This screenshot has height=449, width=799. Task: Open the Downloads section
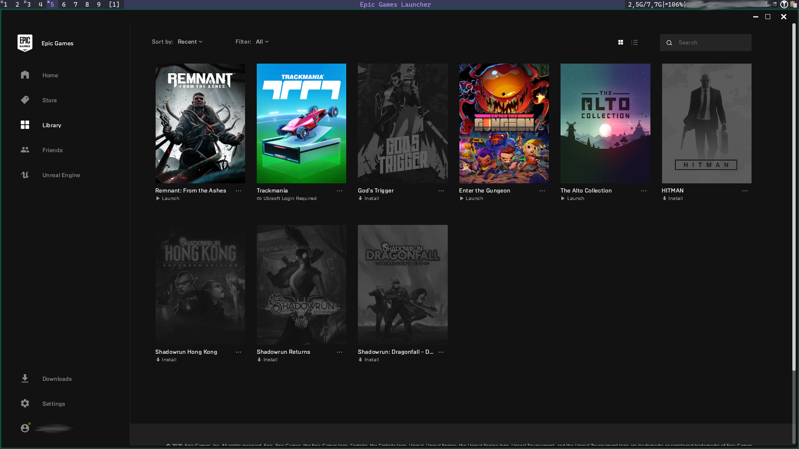(x=57, y=378)
